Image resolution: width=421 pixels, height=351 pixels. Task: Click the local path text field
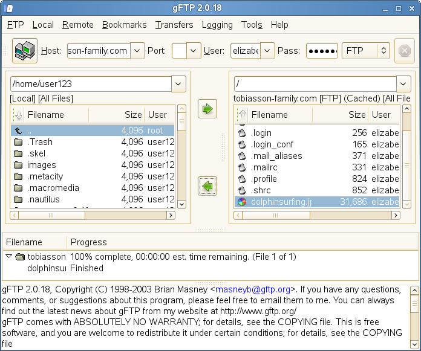(91, 84)
